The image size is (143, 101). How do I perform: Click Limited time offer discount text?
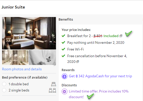tap(99, 94)
